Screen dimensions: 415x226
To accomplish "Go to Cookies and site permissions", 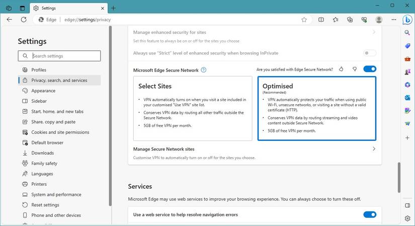I will tap(60, 132).
